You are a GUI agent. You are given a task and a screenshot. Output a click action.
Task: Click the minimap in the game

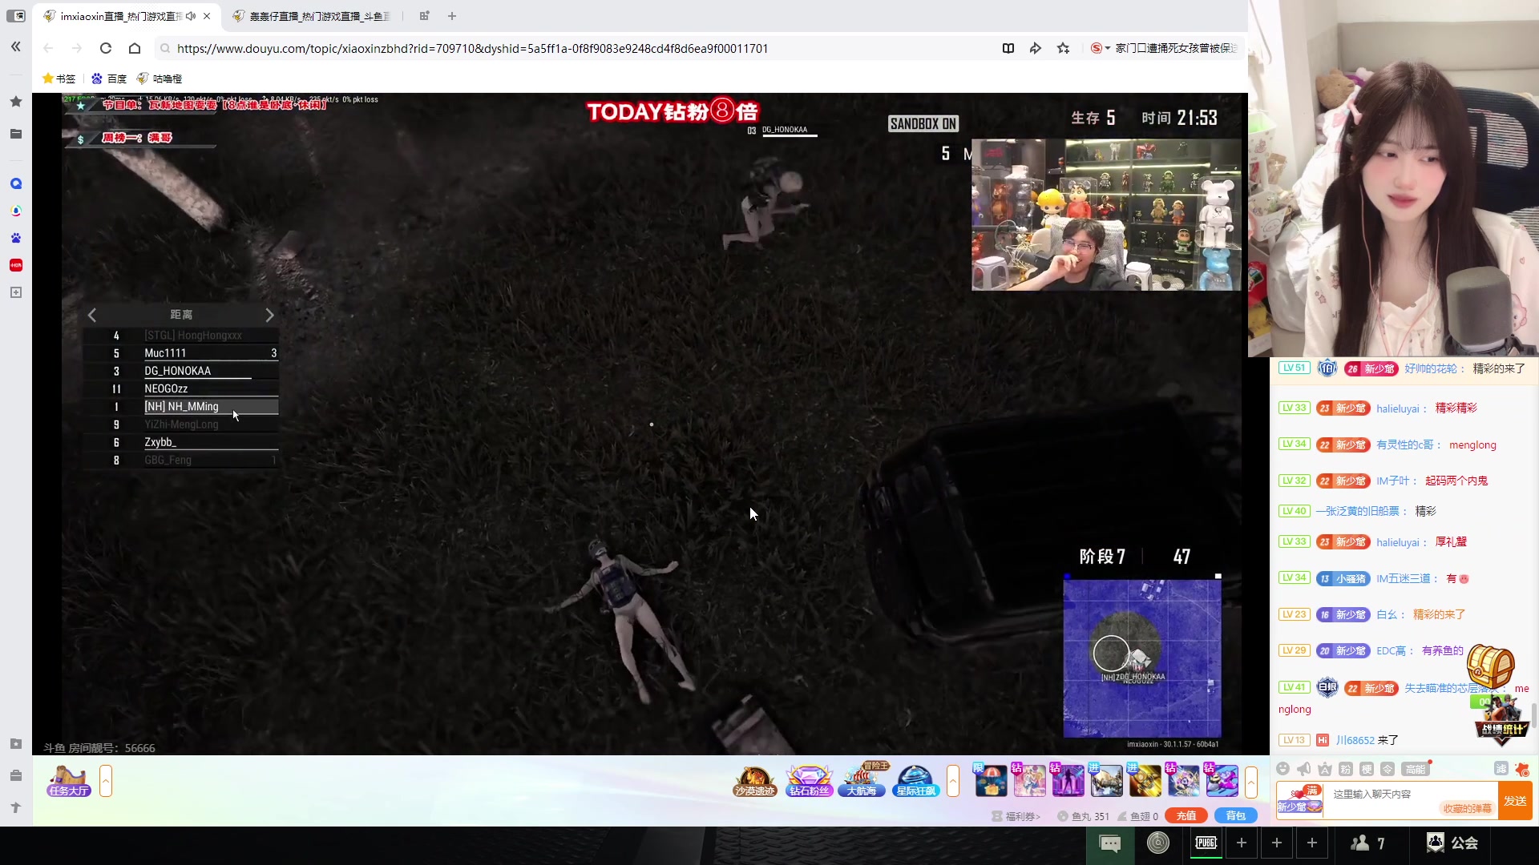click(x=1142, y=658)
